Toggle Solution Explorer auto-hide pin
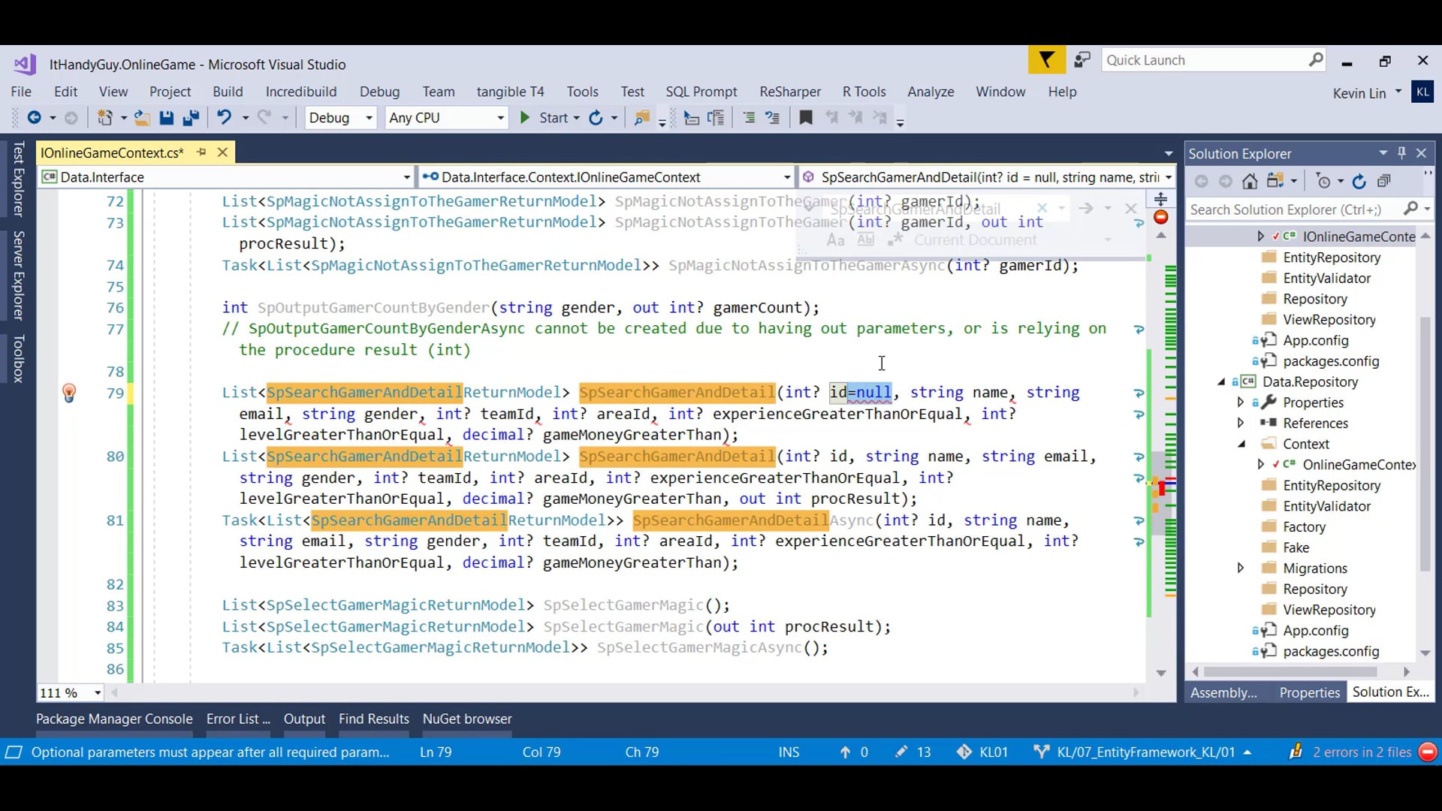This screenshot has width=1442, height=811. click(1401, 153)
